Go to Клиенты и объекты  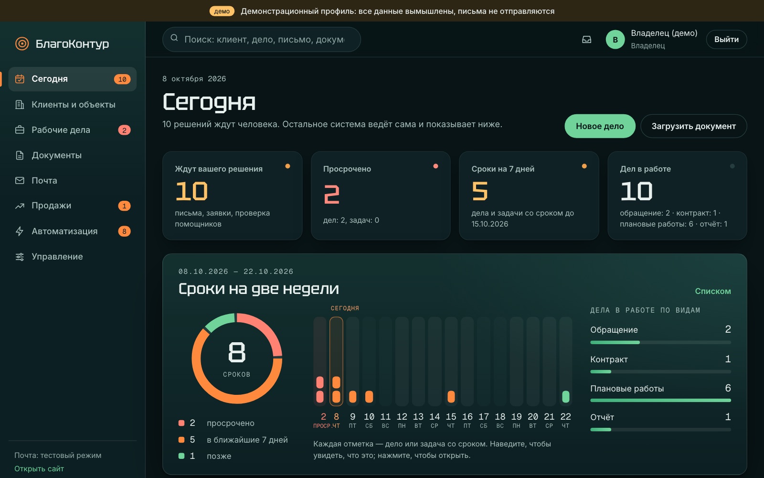(73, 104)
